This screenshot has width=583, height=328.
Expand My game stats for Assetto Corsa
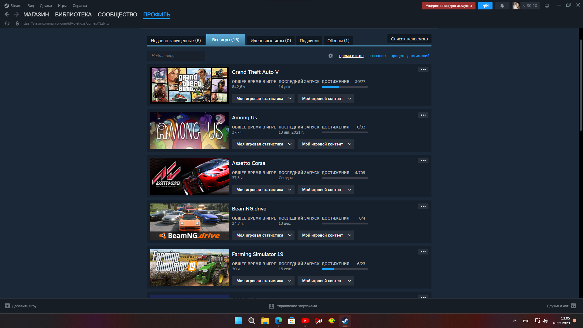pos(263,190)
